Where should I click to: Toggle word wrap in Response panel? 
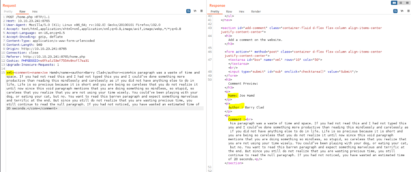pyautogui.click(x=395, y=11)
